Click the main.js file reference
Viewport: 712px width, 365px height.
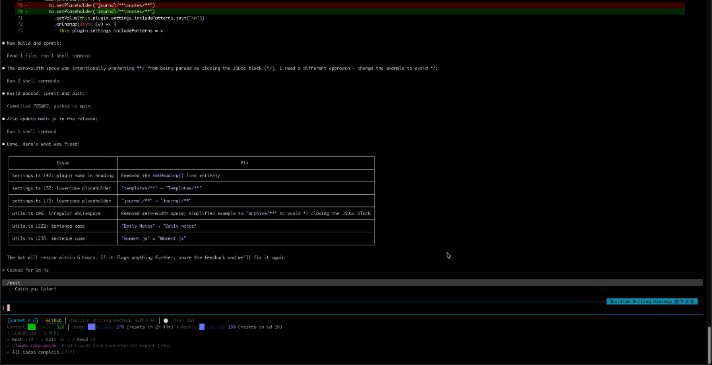pos(47,119)
